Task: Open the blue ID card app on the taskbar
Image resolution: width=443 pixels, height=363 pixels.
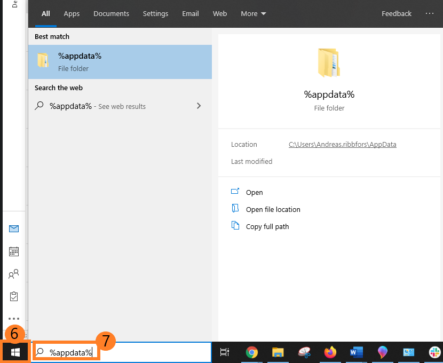Action: point(408,352)
